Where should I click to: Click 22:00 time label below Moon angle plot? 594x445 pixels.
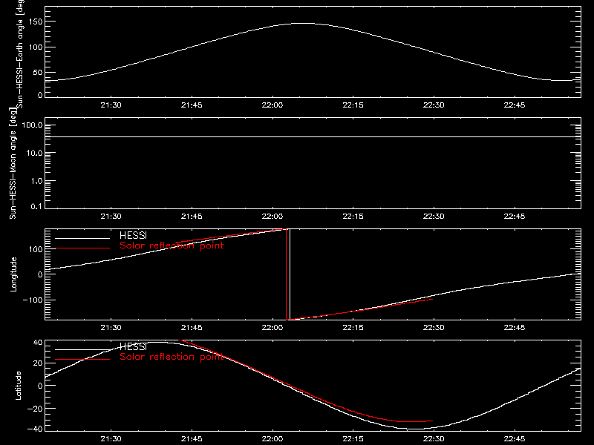[272, 216]
